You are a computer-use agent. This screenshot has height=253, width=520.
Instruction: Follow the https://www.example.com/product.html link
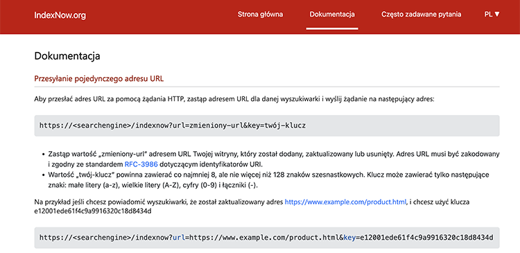[x=345, y=202]
